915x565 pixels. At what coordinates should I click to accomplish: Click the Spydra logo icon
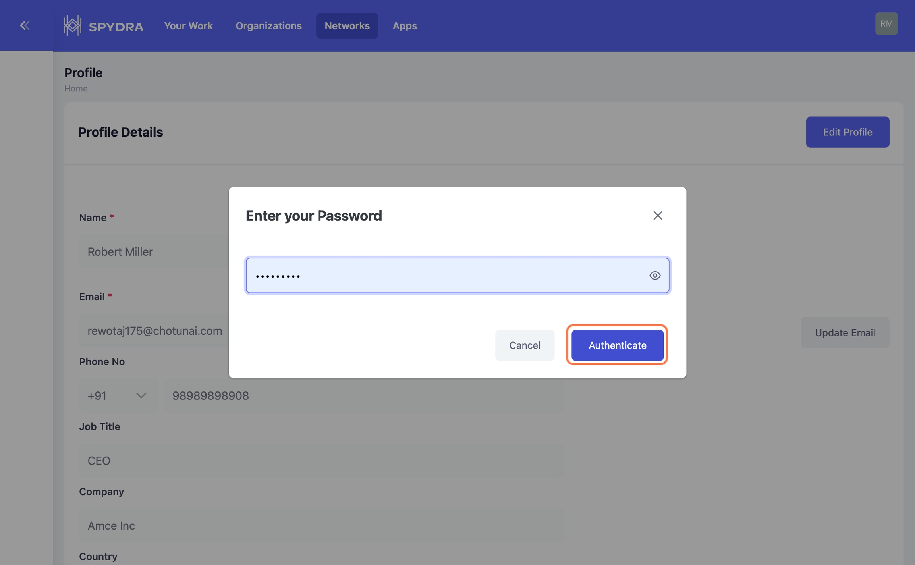click(73, 26)
